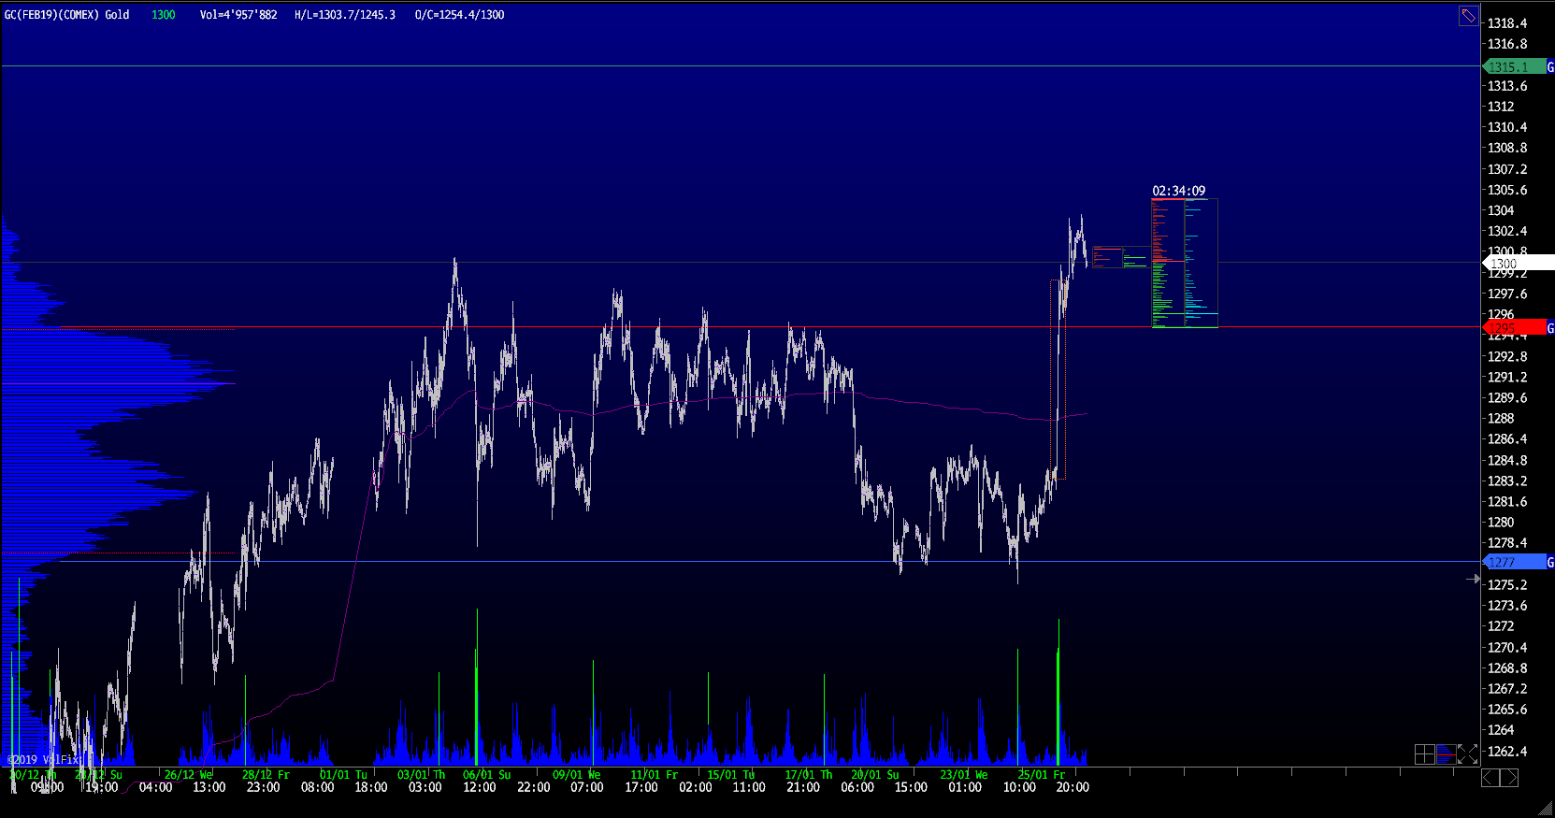Image resolution: width=1555 pixels, height=818 pixels.
Task: Select the blue 1277 price level marker
Action: click(x=1512, y=562)
